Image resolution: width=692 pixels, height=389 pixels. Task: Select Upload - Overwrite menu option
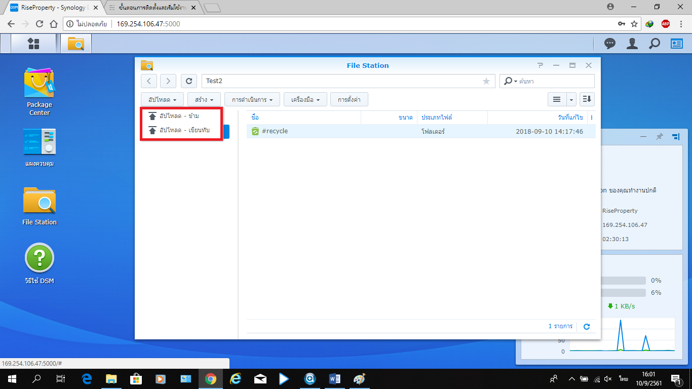[184, 130]
